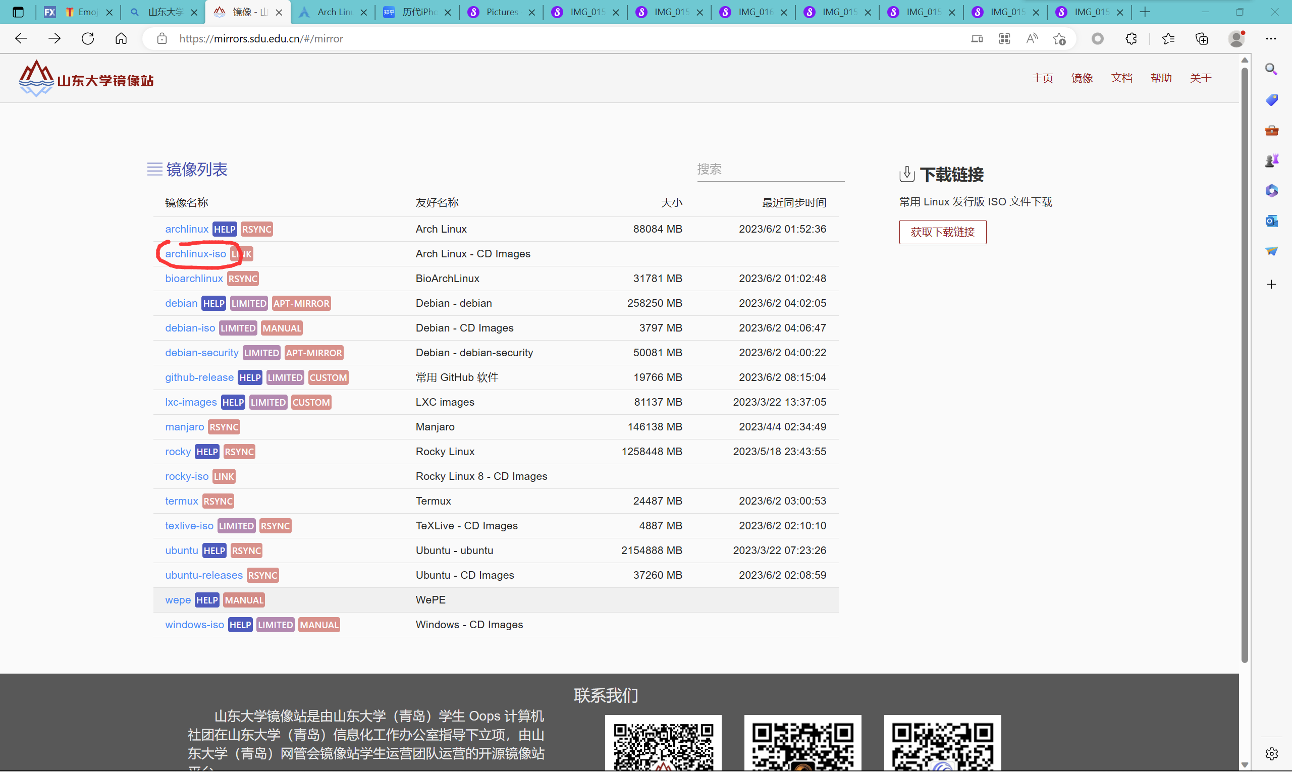
Task: Open the Extensions puzzle icon
Action: coord(1130,38)
